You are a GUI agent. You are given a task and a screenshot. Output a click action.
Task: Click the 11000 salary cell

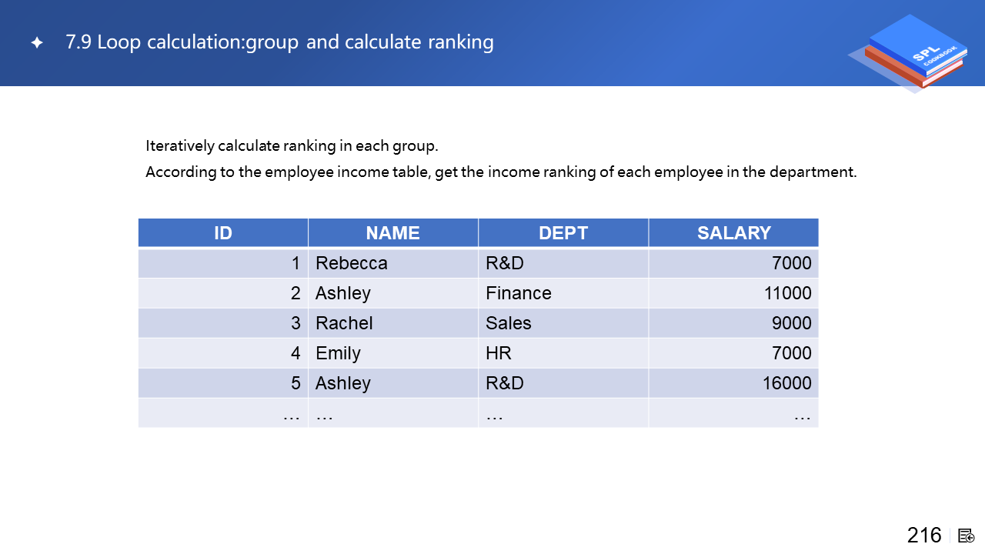point(786,293)
